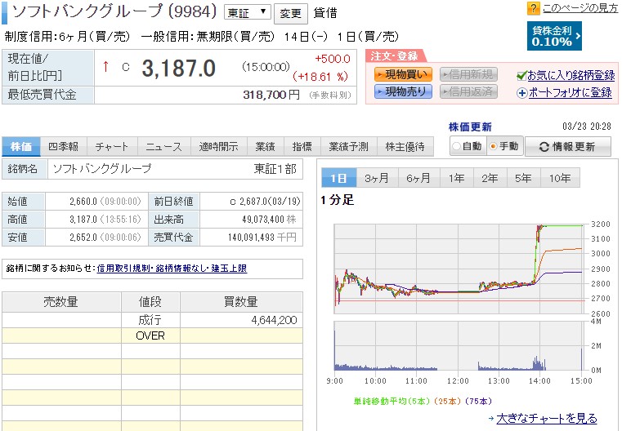Switch to the 指標 tab
The width and height of the screenshot is (622, 431).
pyautogui.click(x=302, y=147)
